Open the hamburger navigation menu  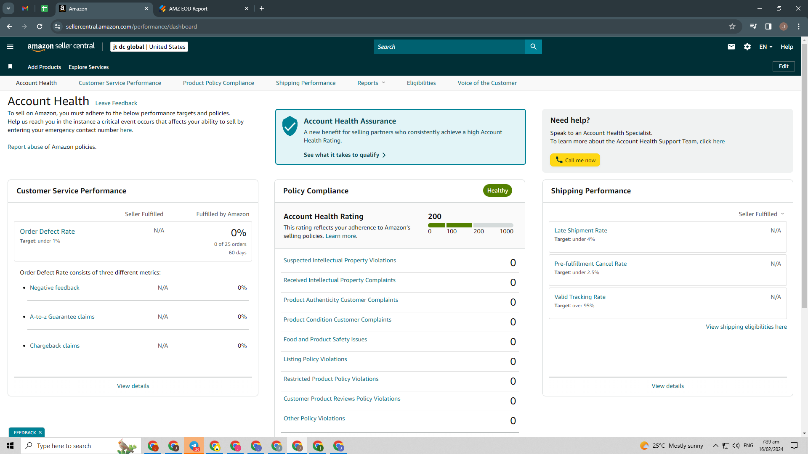tap(10, 47)
